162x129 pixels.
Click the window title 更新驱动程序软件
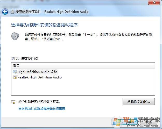coord(29,12)
